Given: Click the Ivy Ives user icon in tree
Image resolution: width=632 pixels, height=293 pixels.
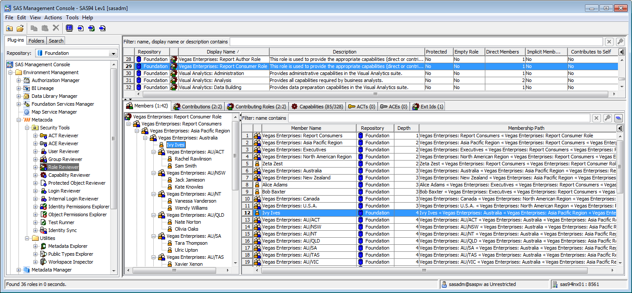Looking at the screenshot, I should tap(162, 145).
